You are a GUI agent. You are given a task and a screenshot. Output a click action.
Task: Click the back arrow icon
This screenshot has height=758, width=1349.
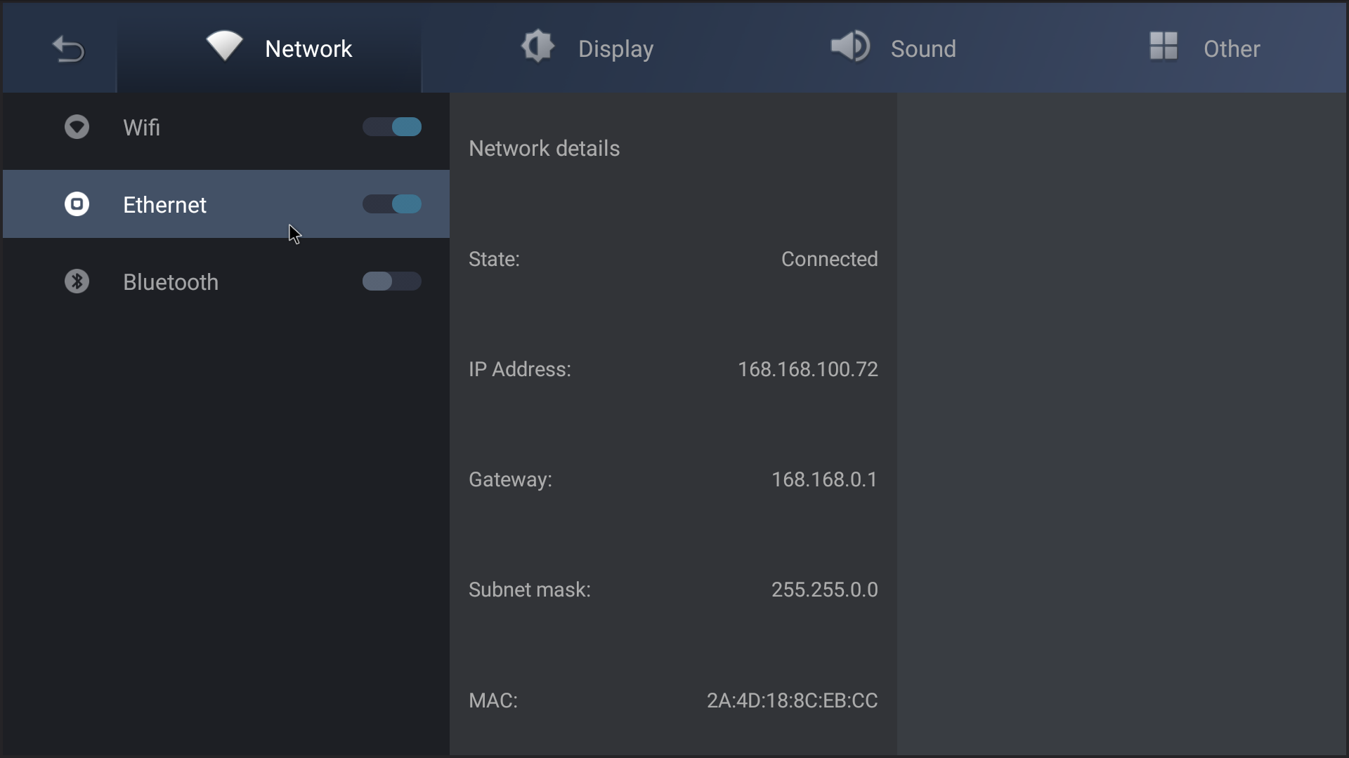point(68,48)
